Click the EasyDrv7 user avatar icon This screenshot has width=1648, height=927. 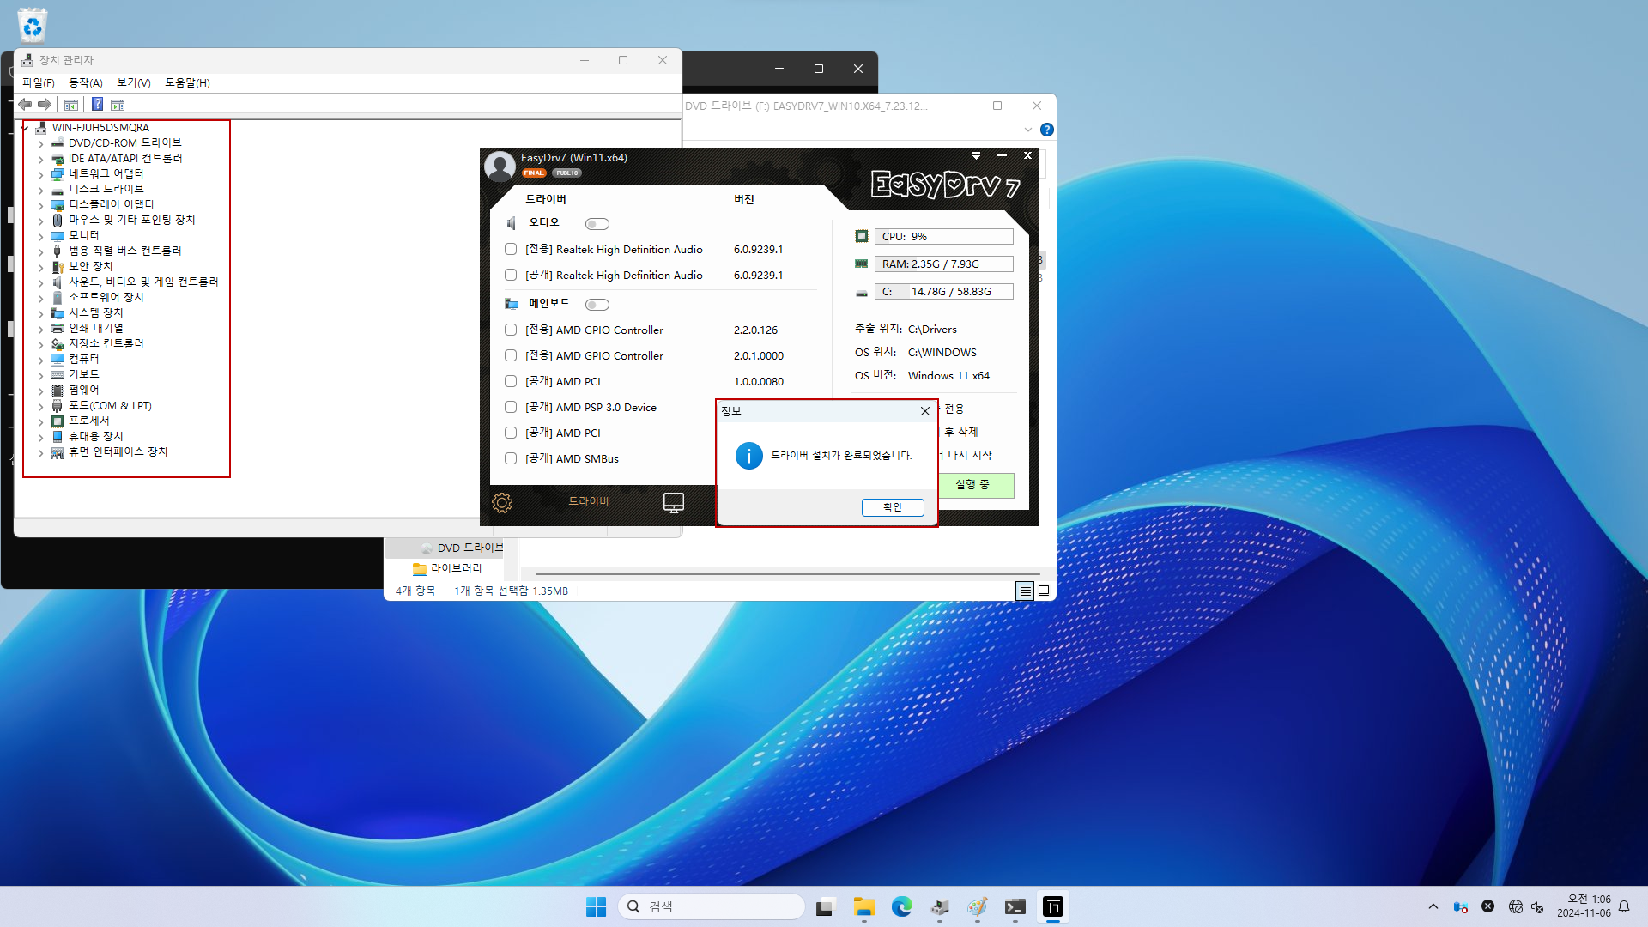pyautogui.click(x=500, y=166)
